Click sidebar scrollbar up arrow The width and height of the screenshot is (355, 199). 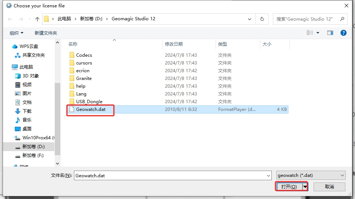click(58, 42)
